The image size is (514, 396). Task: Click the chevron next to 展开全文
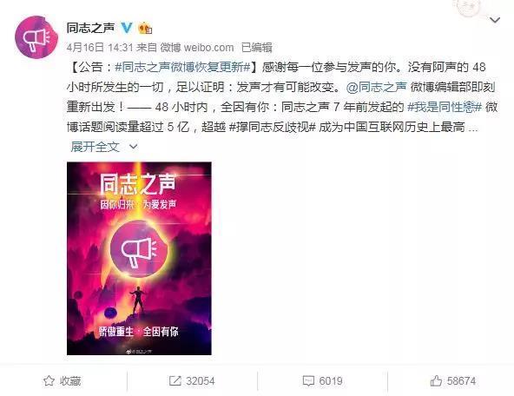[134, 147]
